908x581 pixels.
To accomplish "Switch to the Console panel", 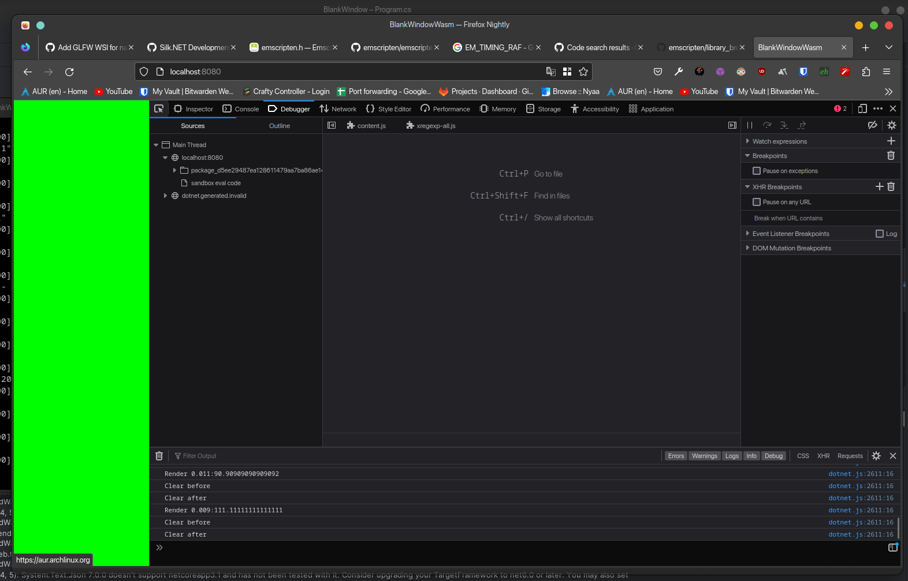I will tap(241, 109).
